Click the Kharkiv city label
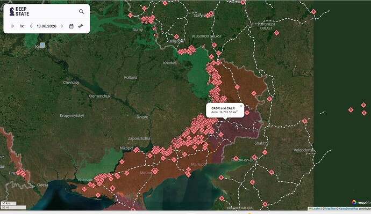The height and width of the screenshot is (214, 371). tap(170, 63)
